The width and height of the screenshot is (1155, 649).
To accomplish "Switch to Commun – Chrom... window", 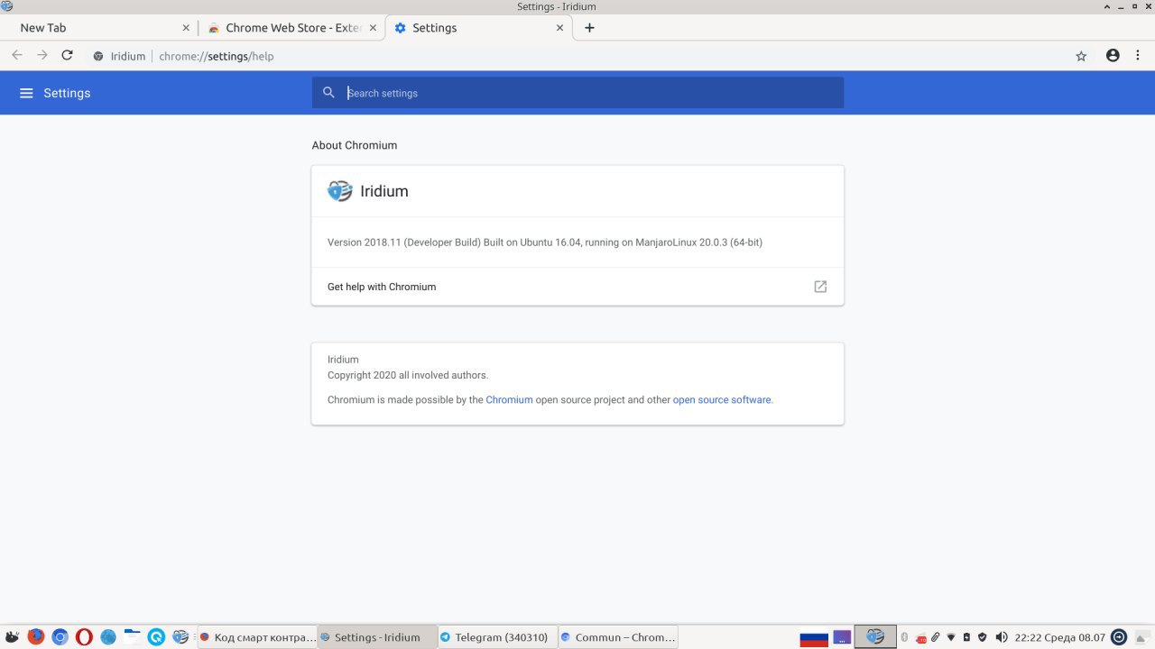I will pos(618,637).
